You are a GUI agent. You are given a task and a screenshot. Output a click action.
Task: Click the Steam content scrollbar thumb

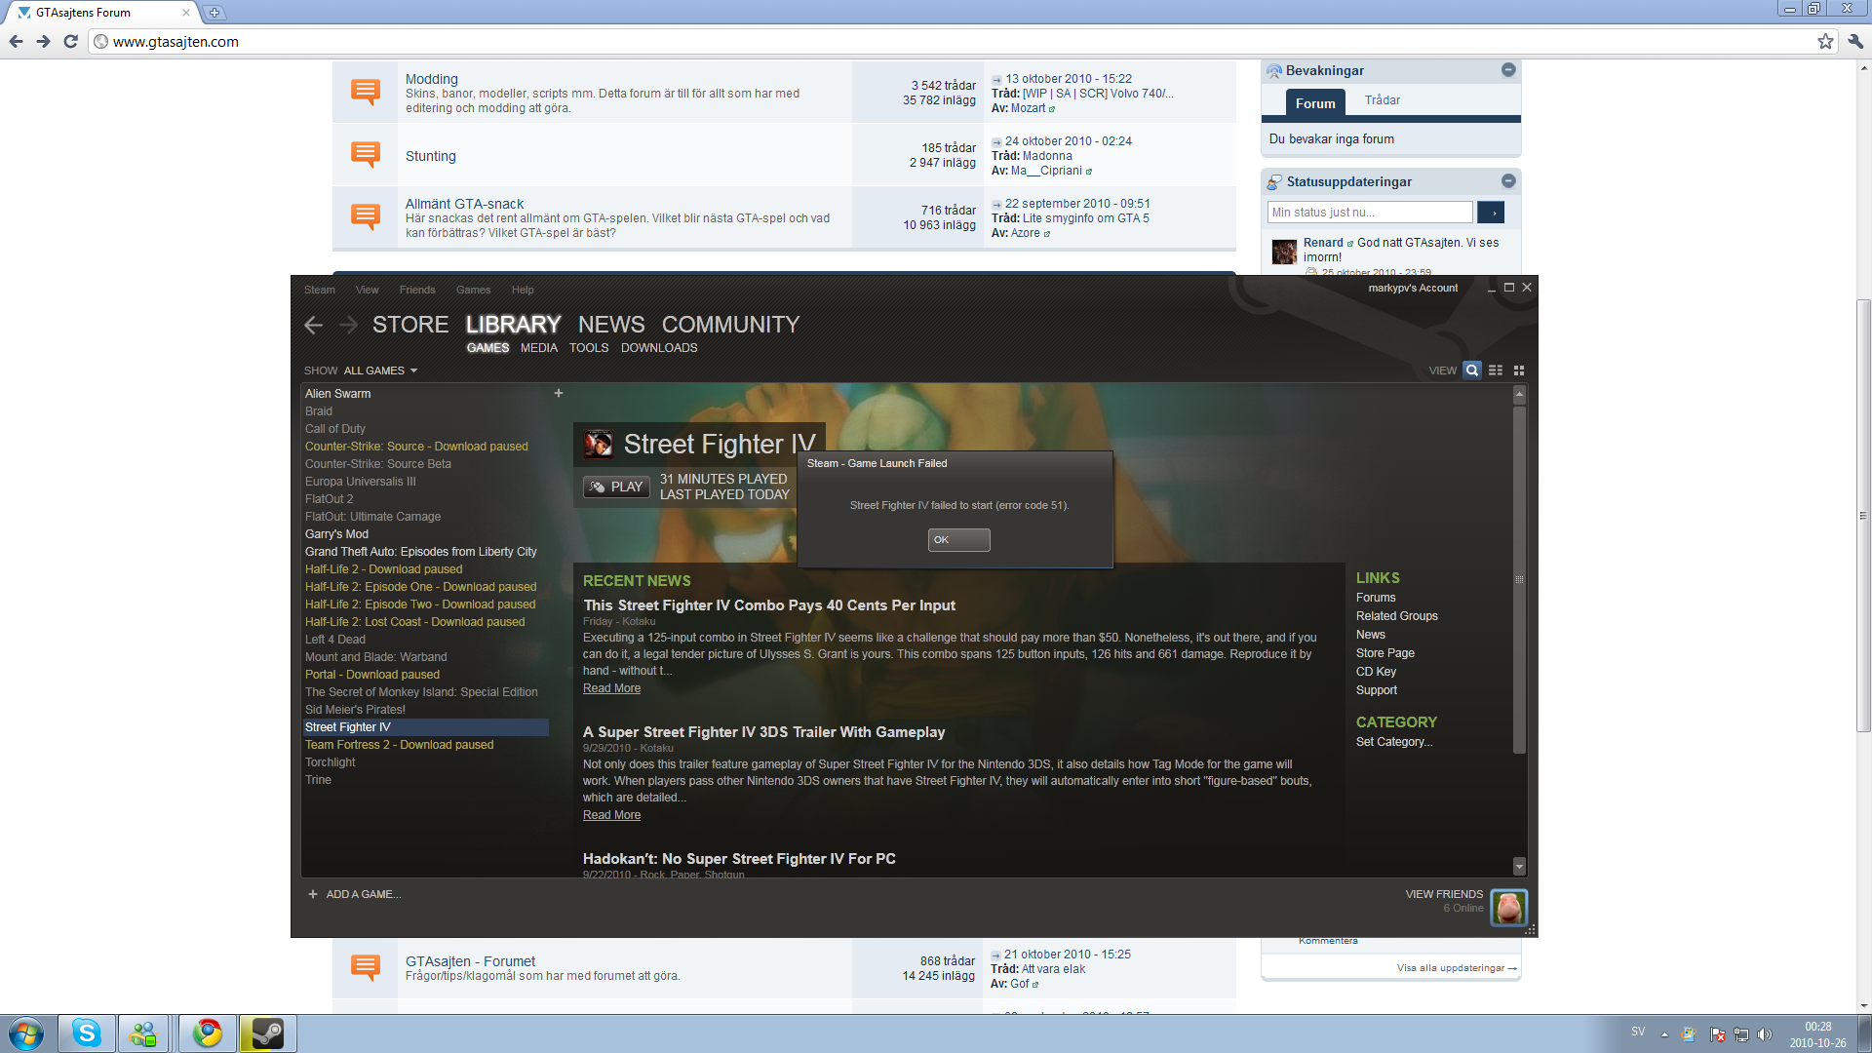[1518, 579]
